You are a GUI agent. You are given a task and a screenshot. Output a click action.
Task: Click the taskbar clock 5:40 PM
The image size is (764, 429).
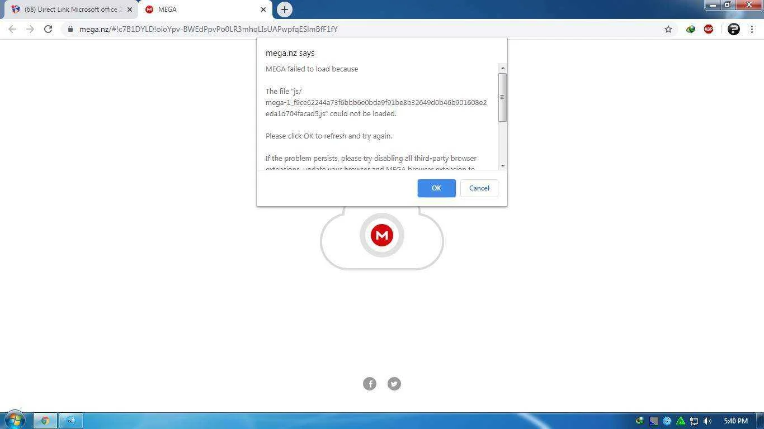point(735,421)
